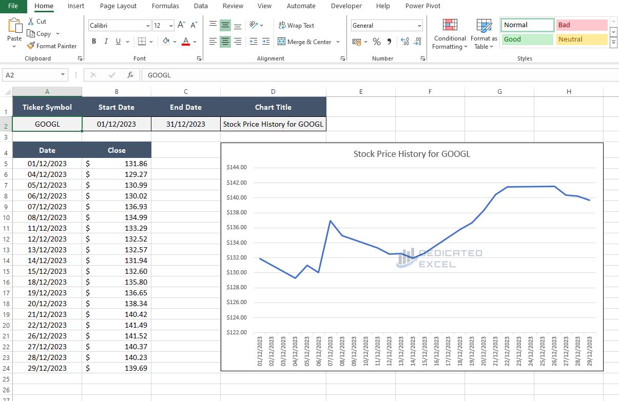
Task: Click Increase Decimal icon
Action: [404, 42]
